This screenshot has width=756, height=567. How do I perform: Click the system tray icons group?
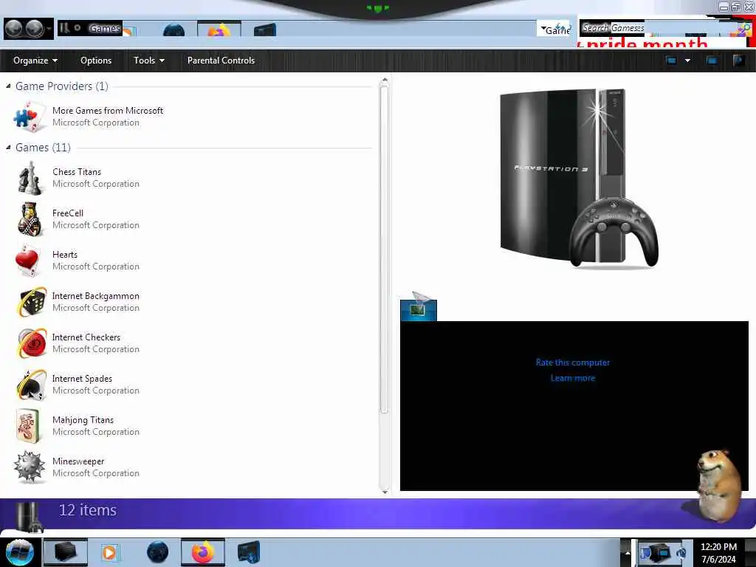(x=662, y=552)
